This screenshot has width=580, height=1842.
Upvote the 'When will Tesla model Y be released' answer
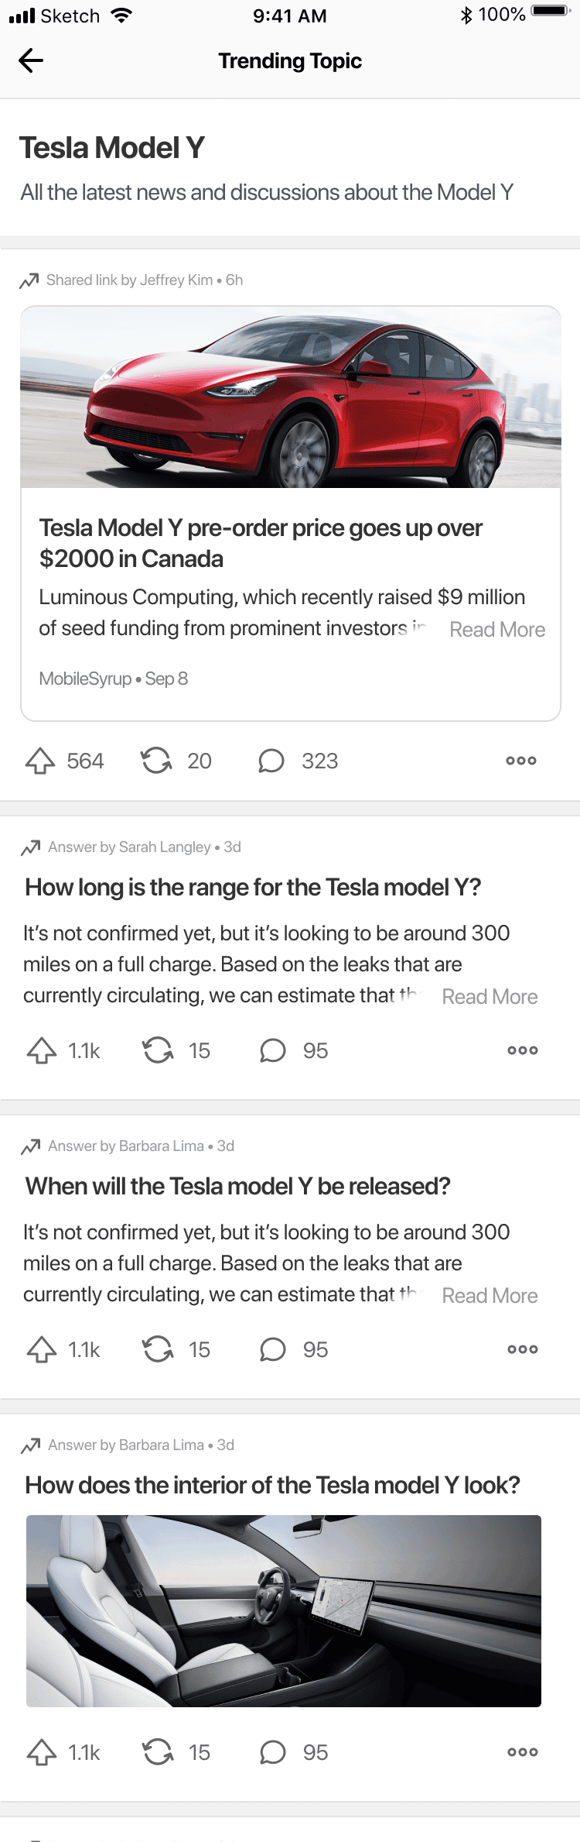[x=42, y=1349]
